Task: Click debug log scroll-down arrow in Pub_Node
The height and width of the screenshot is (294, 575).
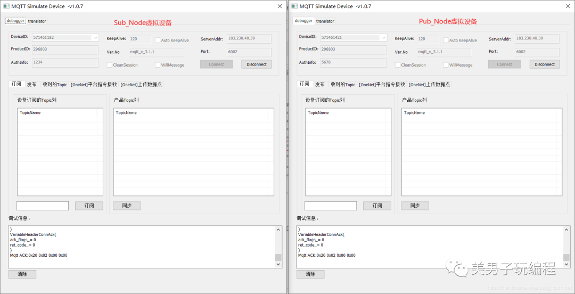Action: coord(566,264)
